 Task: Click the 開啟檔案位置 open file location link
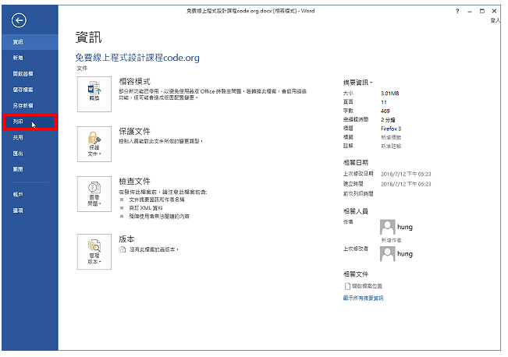pyautogui.click(x=367, y=286)
